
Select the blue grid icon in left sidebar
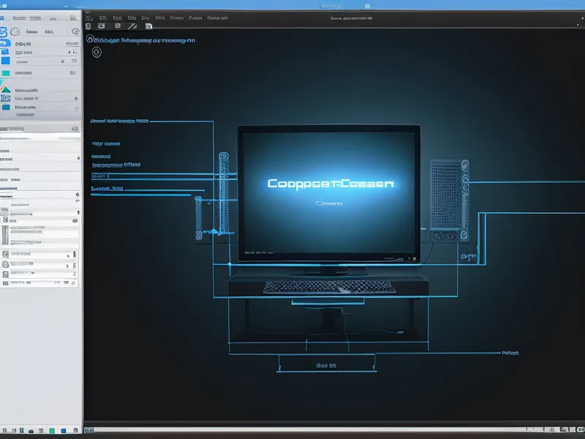[x=5, y=98]
